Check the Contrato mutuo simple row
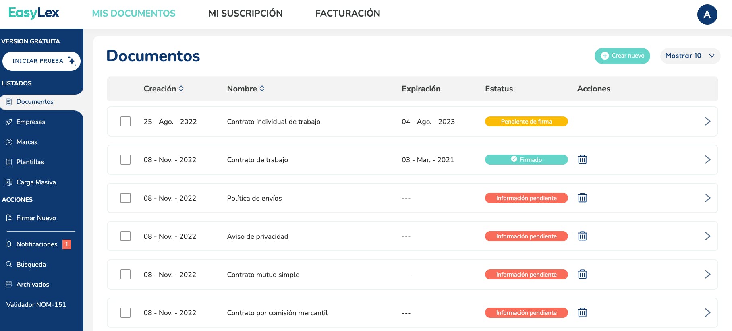 click(x=125, y=274)
